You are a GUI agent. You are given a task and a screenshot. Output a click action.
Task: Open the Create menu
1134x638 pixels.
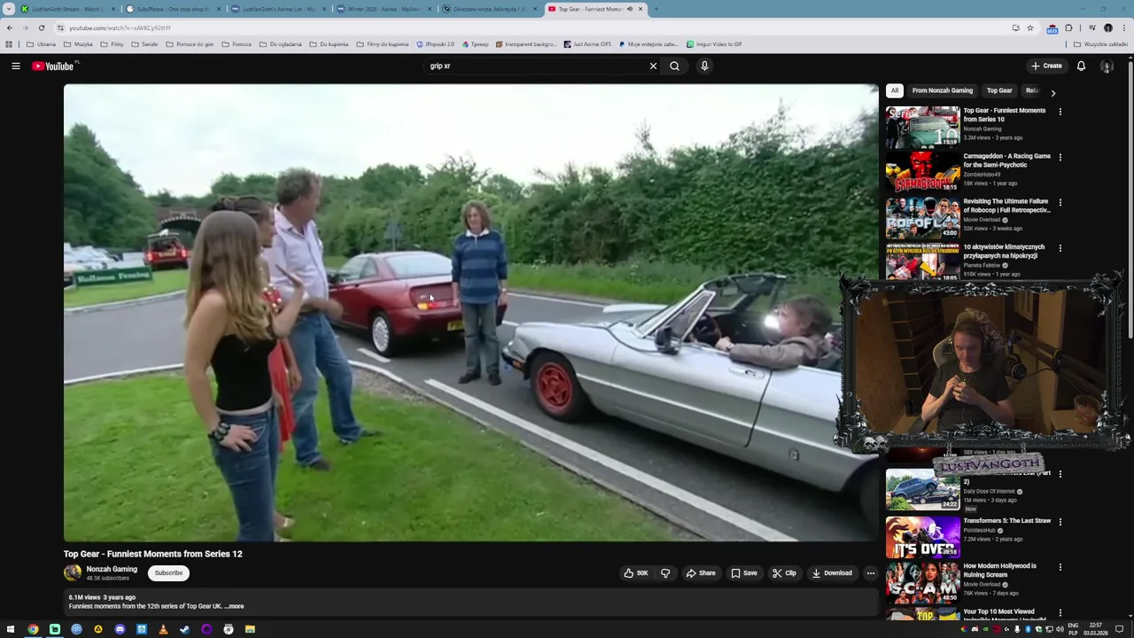1045,66
